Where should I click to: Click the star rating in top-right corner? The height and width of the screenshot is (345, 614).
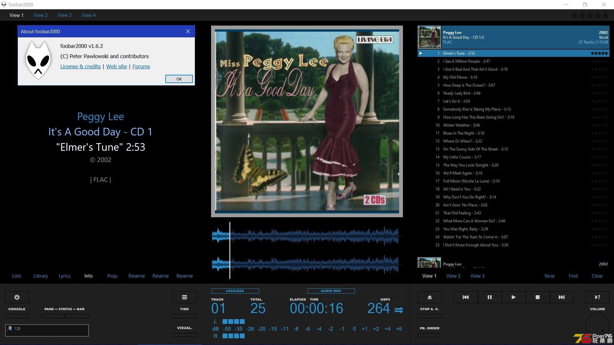pyautogui.click(x=590, y=15)
